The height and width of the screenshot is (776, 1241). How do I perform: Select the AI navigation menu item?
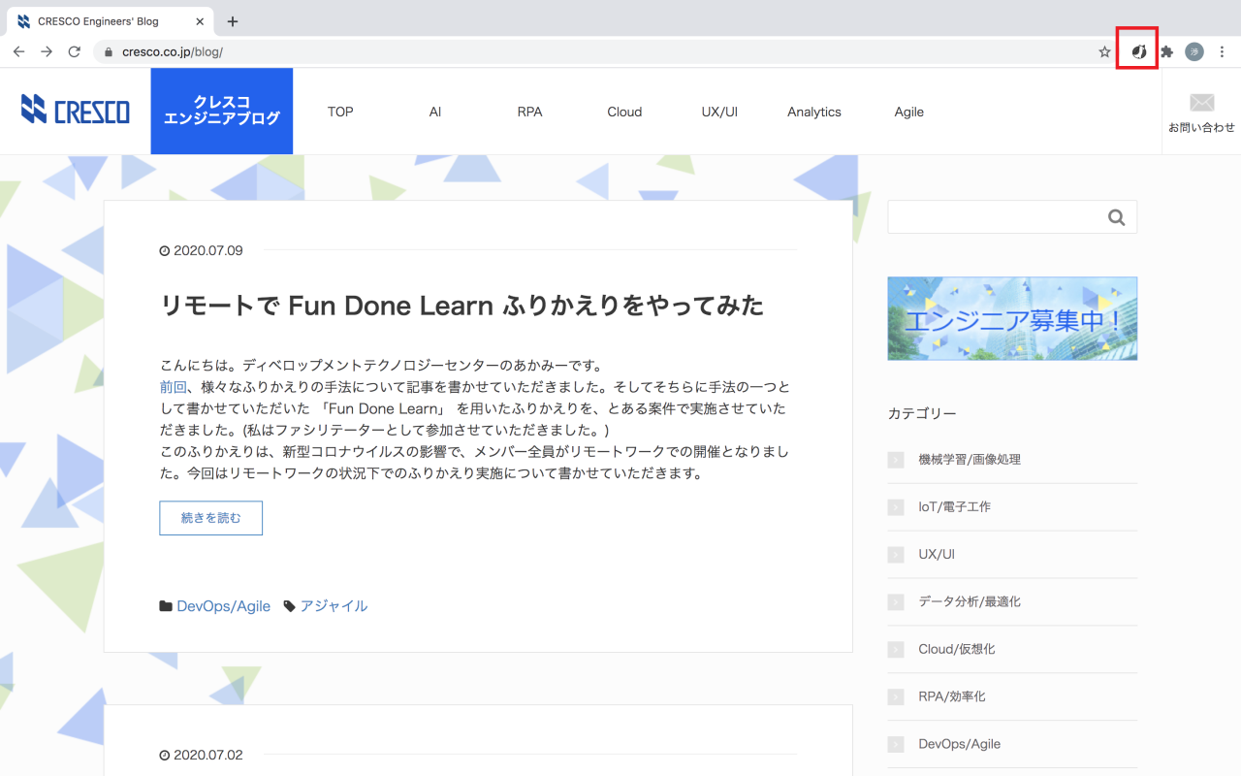(435, 112)
